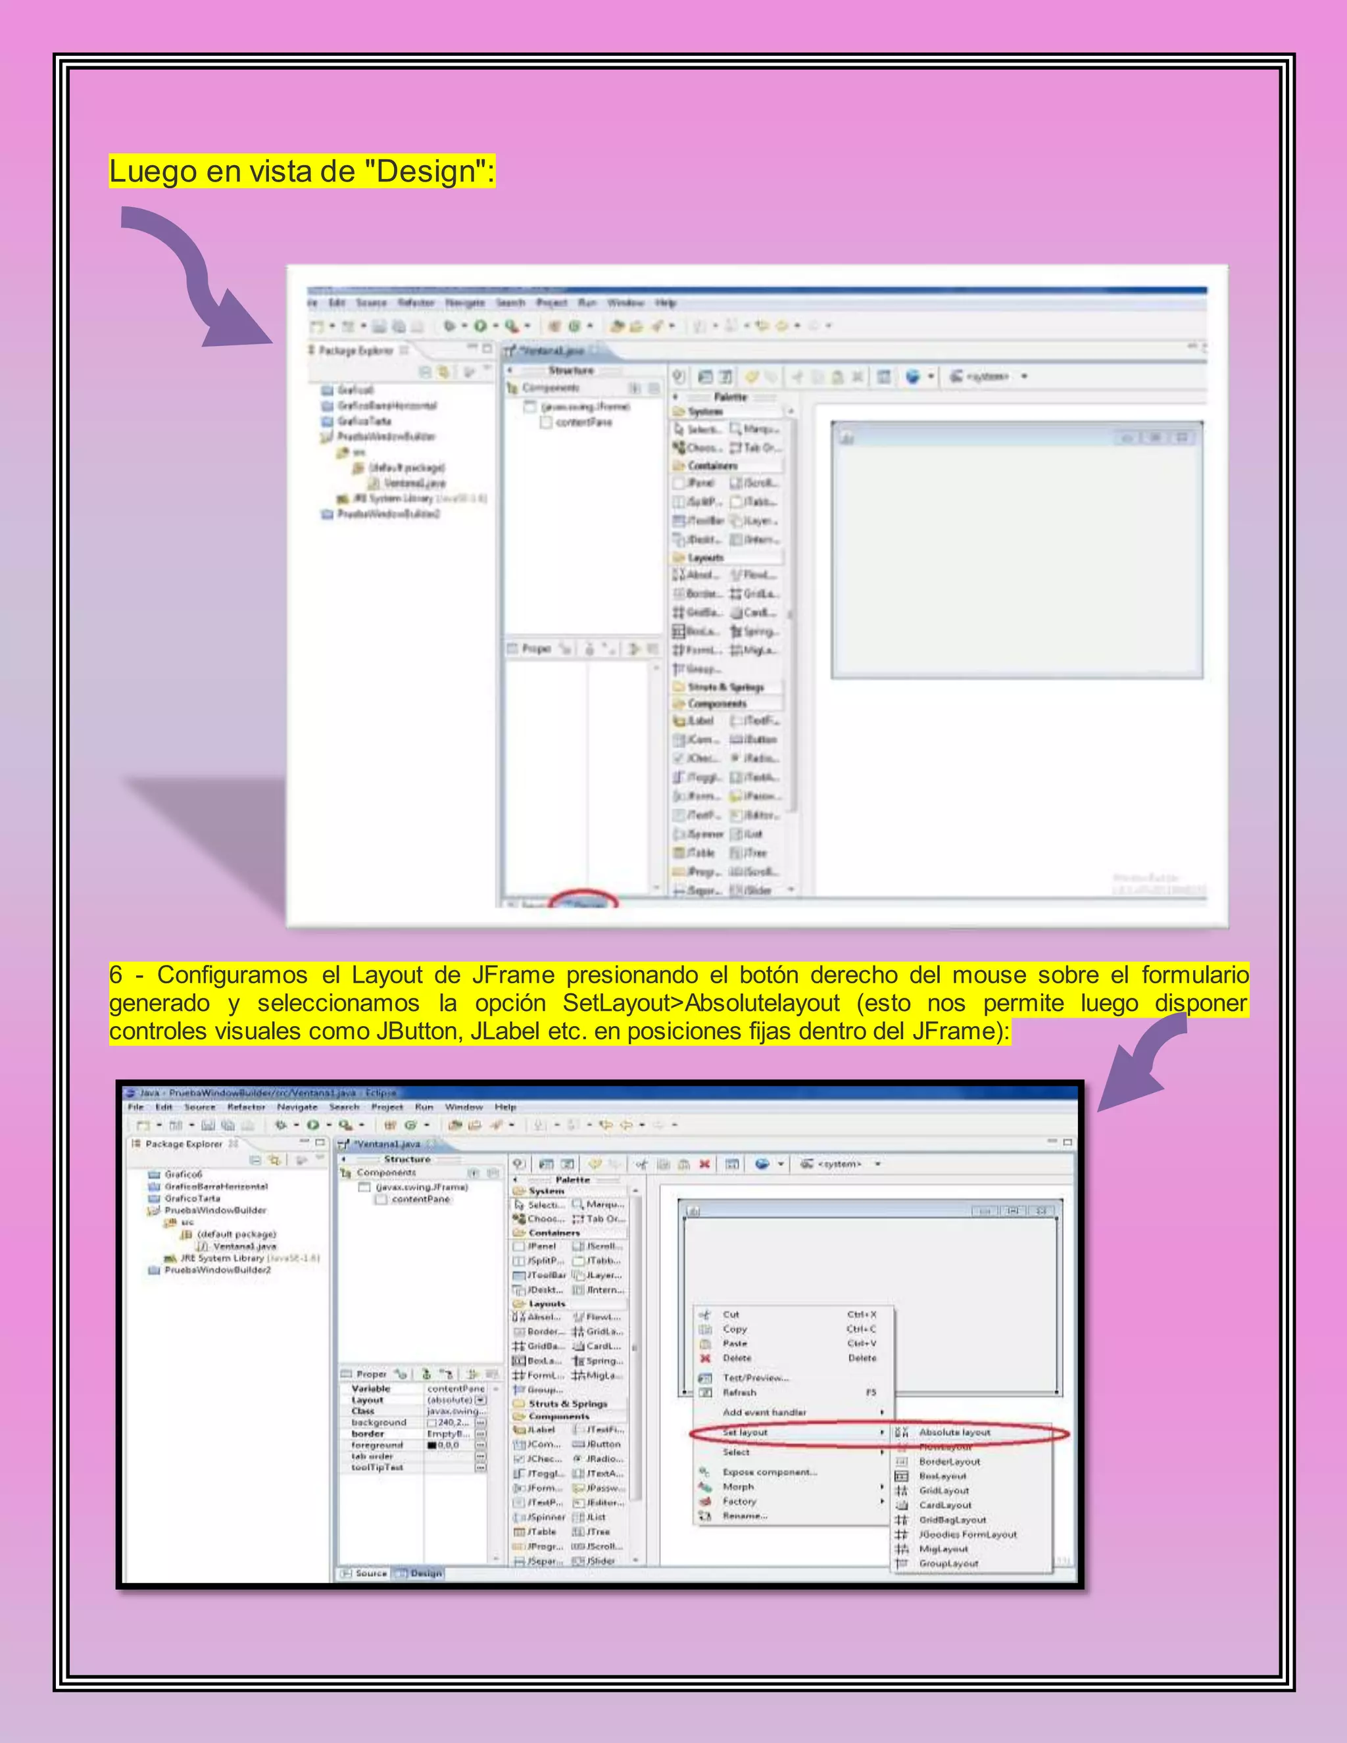Activate Marqu... tool in lower screenshot's palette
Screen dimensions: 1347x1743
pos(598,1204)
